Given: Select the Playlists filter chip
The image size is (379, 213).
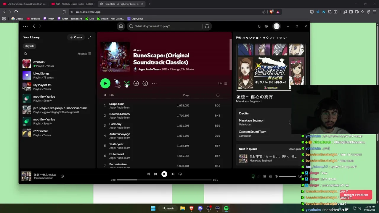Looking at the screenshot, I should click(29, 46).
